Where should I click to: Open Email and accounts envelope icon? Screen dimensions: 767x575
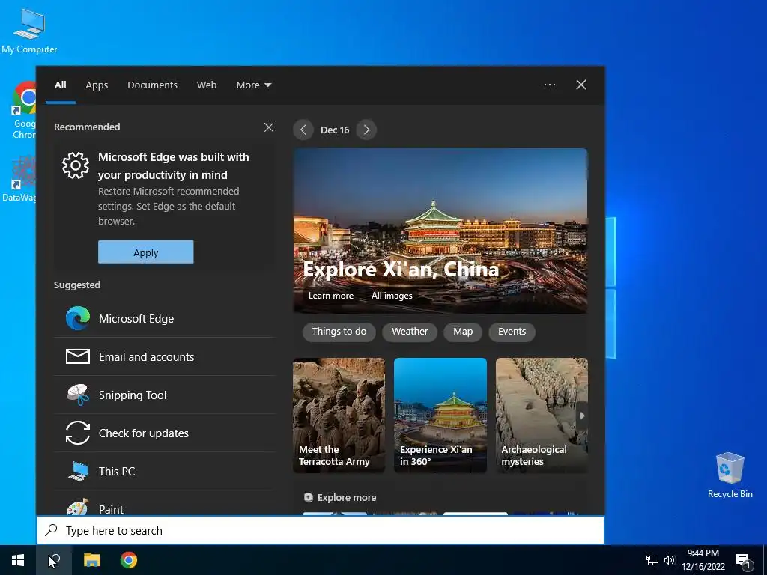pos(78,356)
